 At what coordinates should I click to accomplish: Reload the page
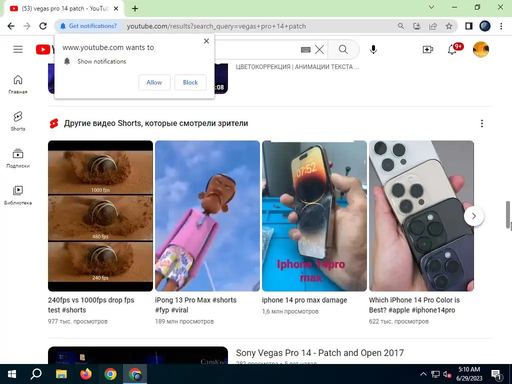43,26
